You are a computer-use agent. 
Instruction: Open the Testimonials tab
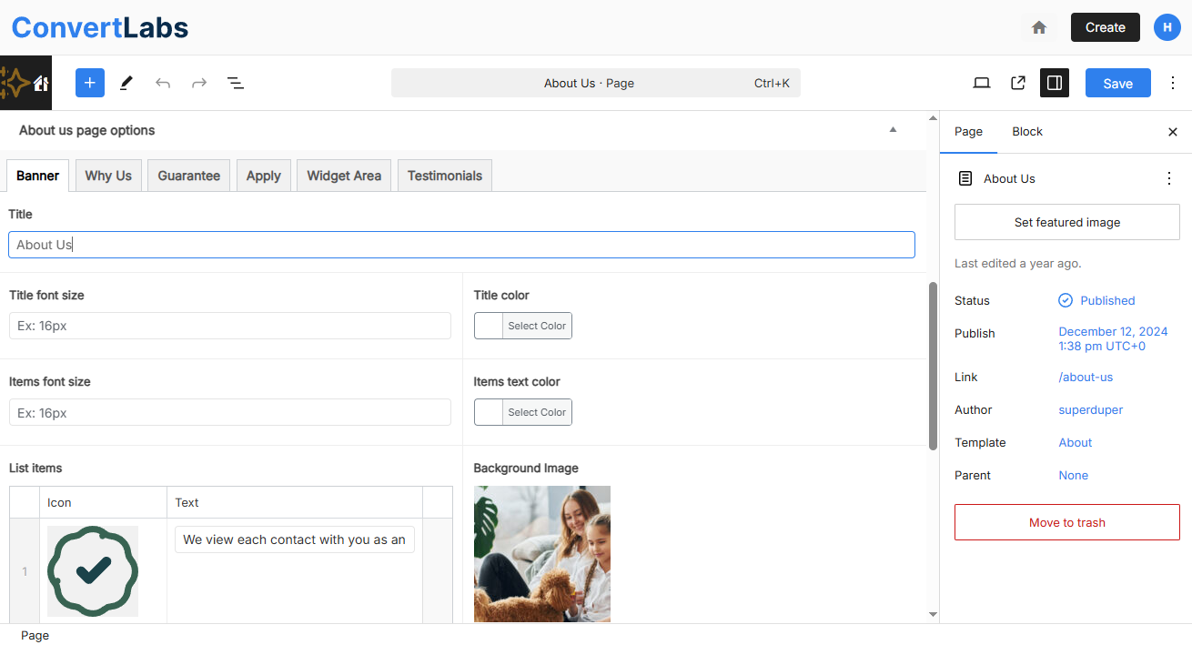tap(444, 176)
